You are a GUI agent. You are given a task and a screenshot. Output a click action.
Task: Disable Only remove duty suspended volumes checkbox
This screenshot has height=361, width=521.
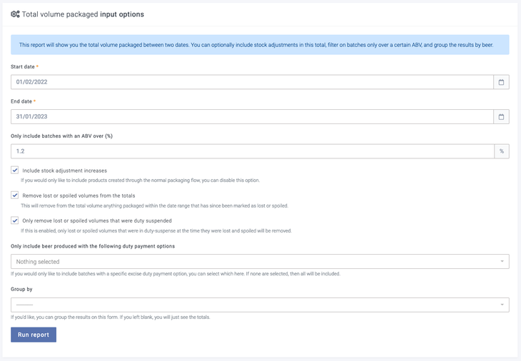[x=15, y=220]
